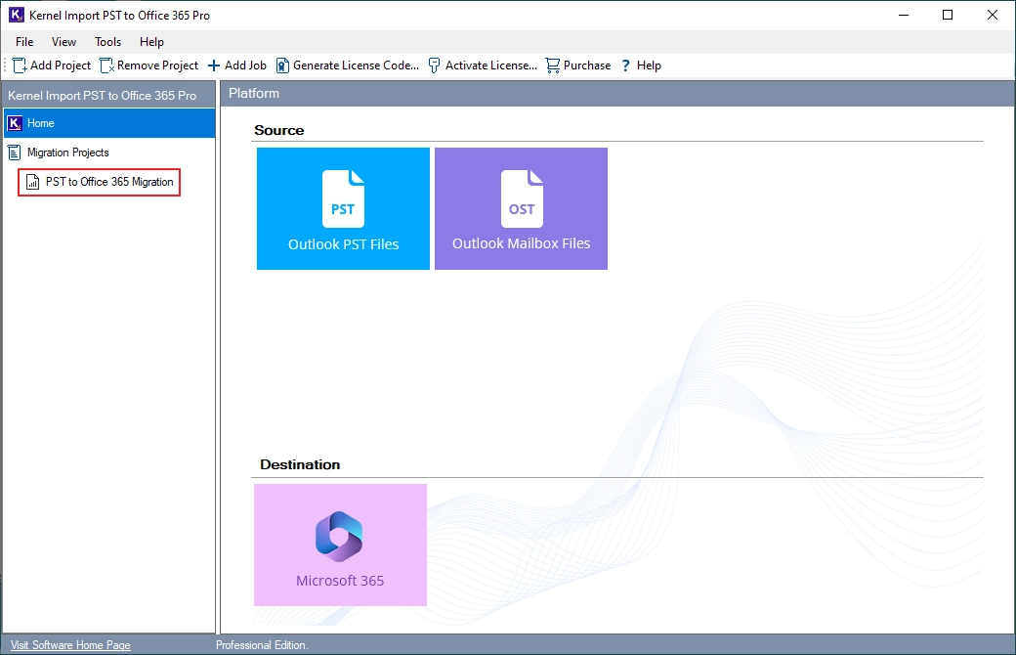Open the Help menu in menu bar
Screen dimensions: 1016x655
151,41
